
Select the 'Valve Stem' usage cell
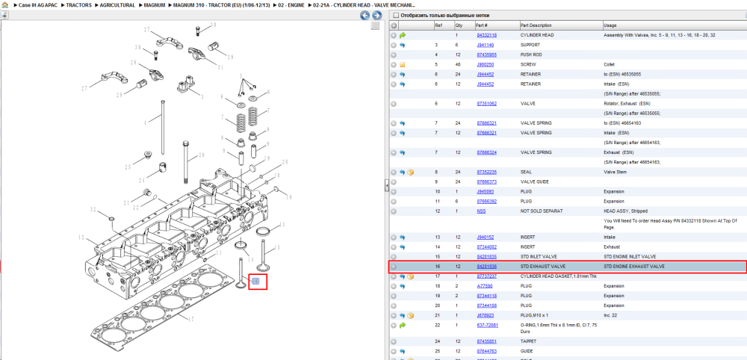coord(615,173)
